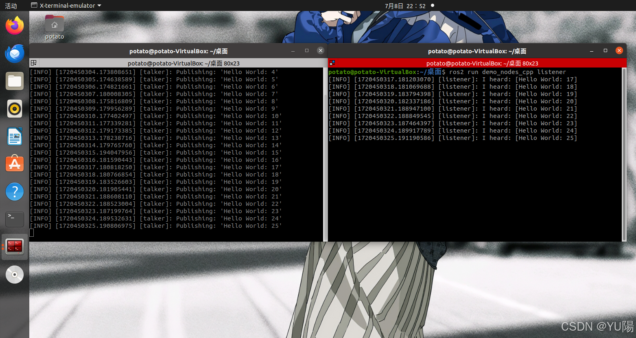Click talker line 'Hello World: 10'
This screenshot has height=338, width=636.
(156, 116)
